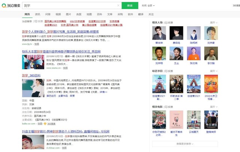Viewport: 240px width, 152px height.
Task: Switch to the 视频 tab
Action: [x=58, y=14]
